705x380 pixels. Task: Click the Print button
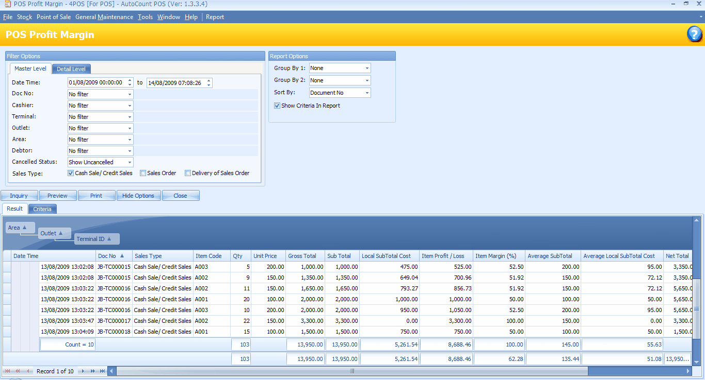(96, 196)
